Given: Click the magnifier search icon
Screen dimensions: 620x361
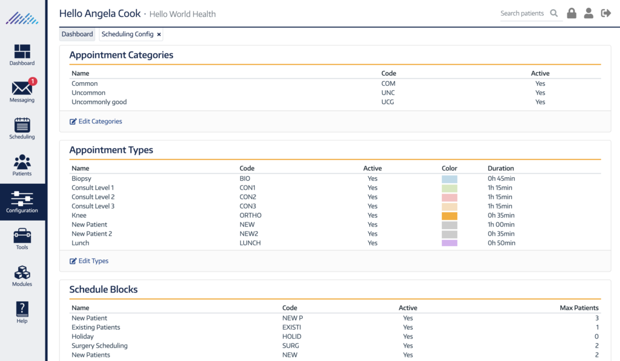Looking at the screenshot, I should (x=554, y=13).
